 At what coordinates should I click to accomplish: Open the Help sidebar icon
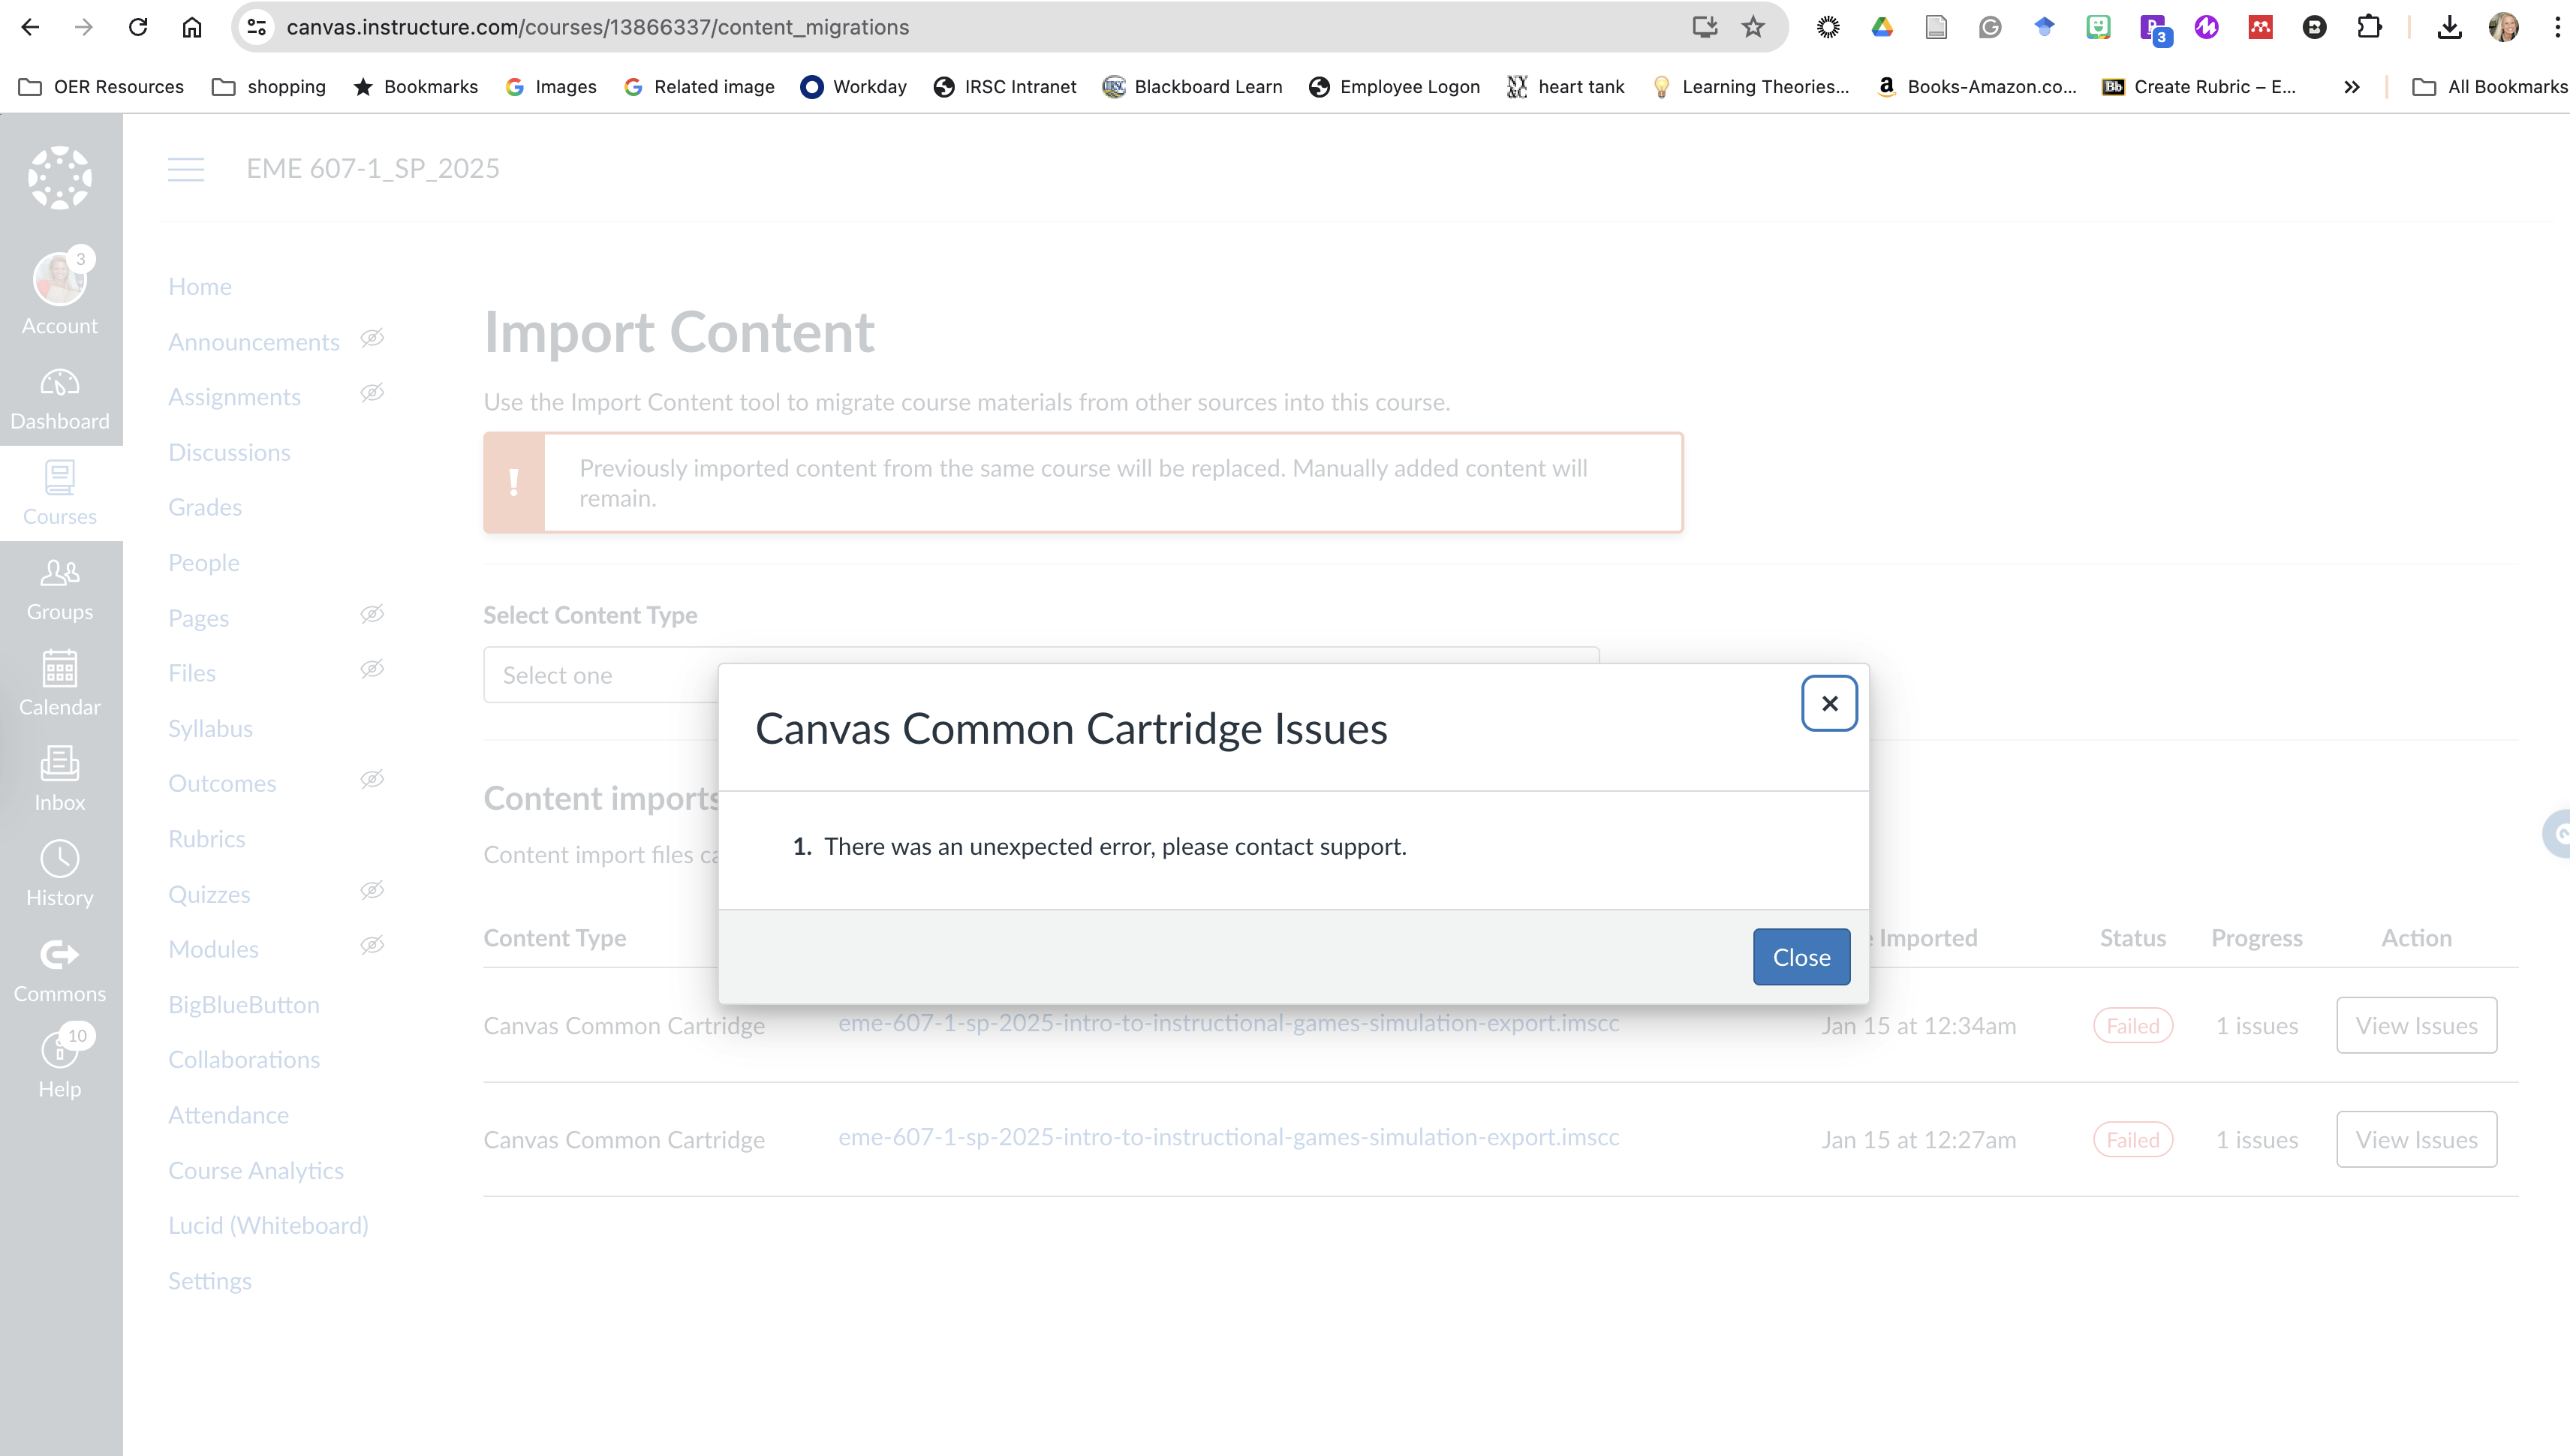pyautogui.click(x=60, y=1064)
